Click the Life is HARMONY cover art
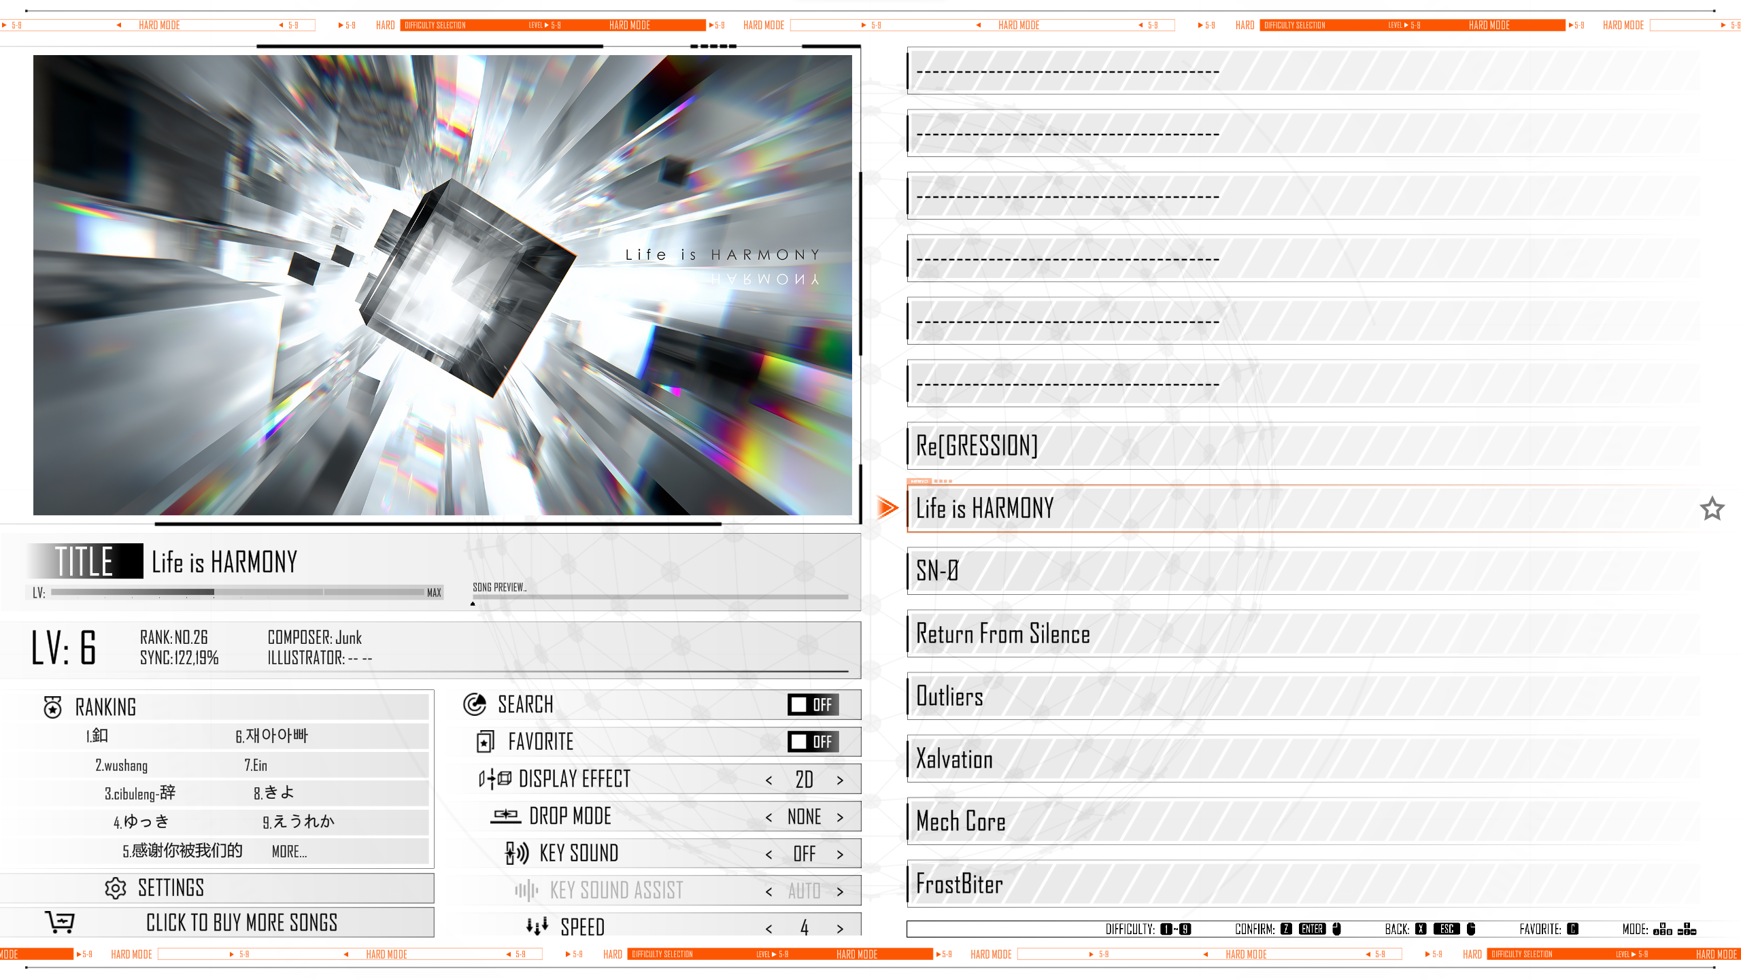The width and height of the screenshot is (1741, 979). (x=443, y=285)
